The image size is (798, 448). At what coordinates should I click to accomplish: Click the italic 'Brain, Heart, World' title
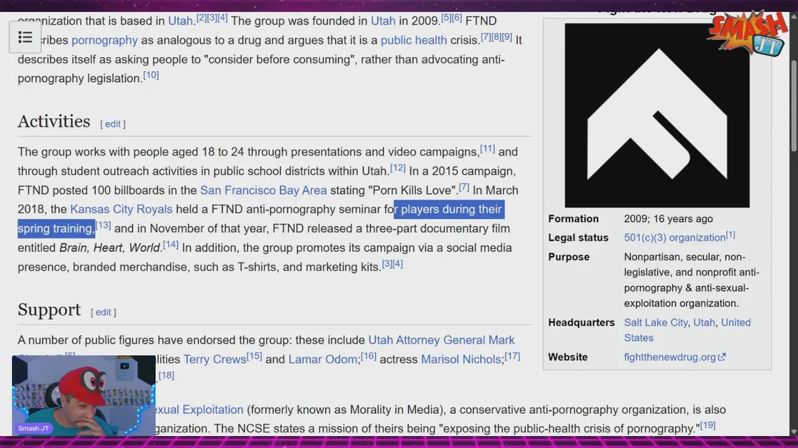(x=110, y=248)
